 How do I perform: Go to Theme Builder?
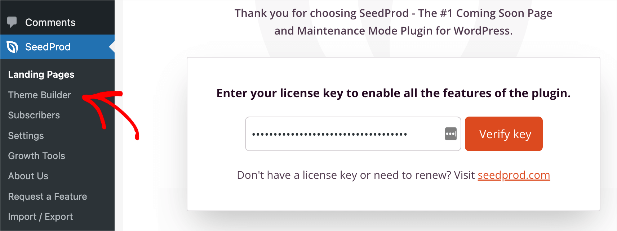40,95
